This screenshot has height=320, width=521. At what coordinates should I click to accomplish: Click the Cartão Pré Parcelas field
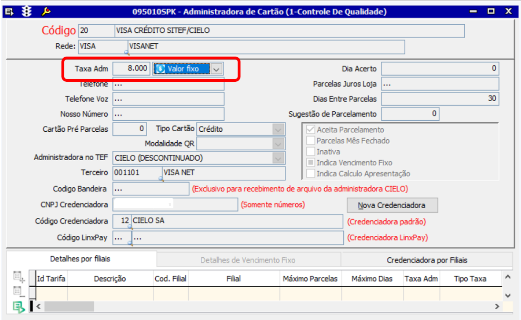coord(130,129)
